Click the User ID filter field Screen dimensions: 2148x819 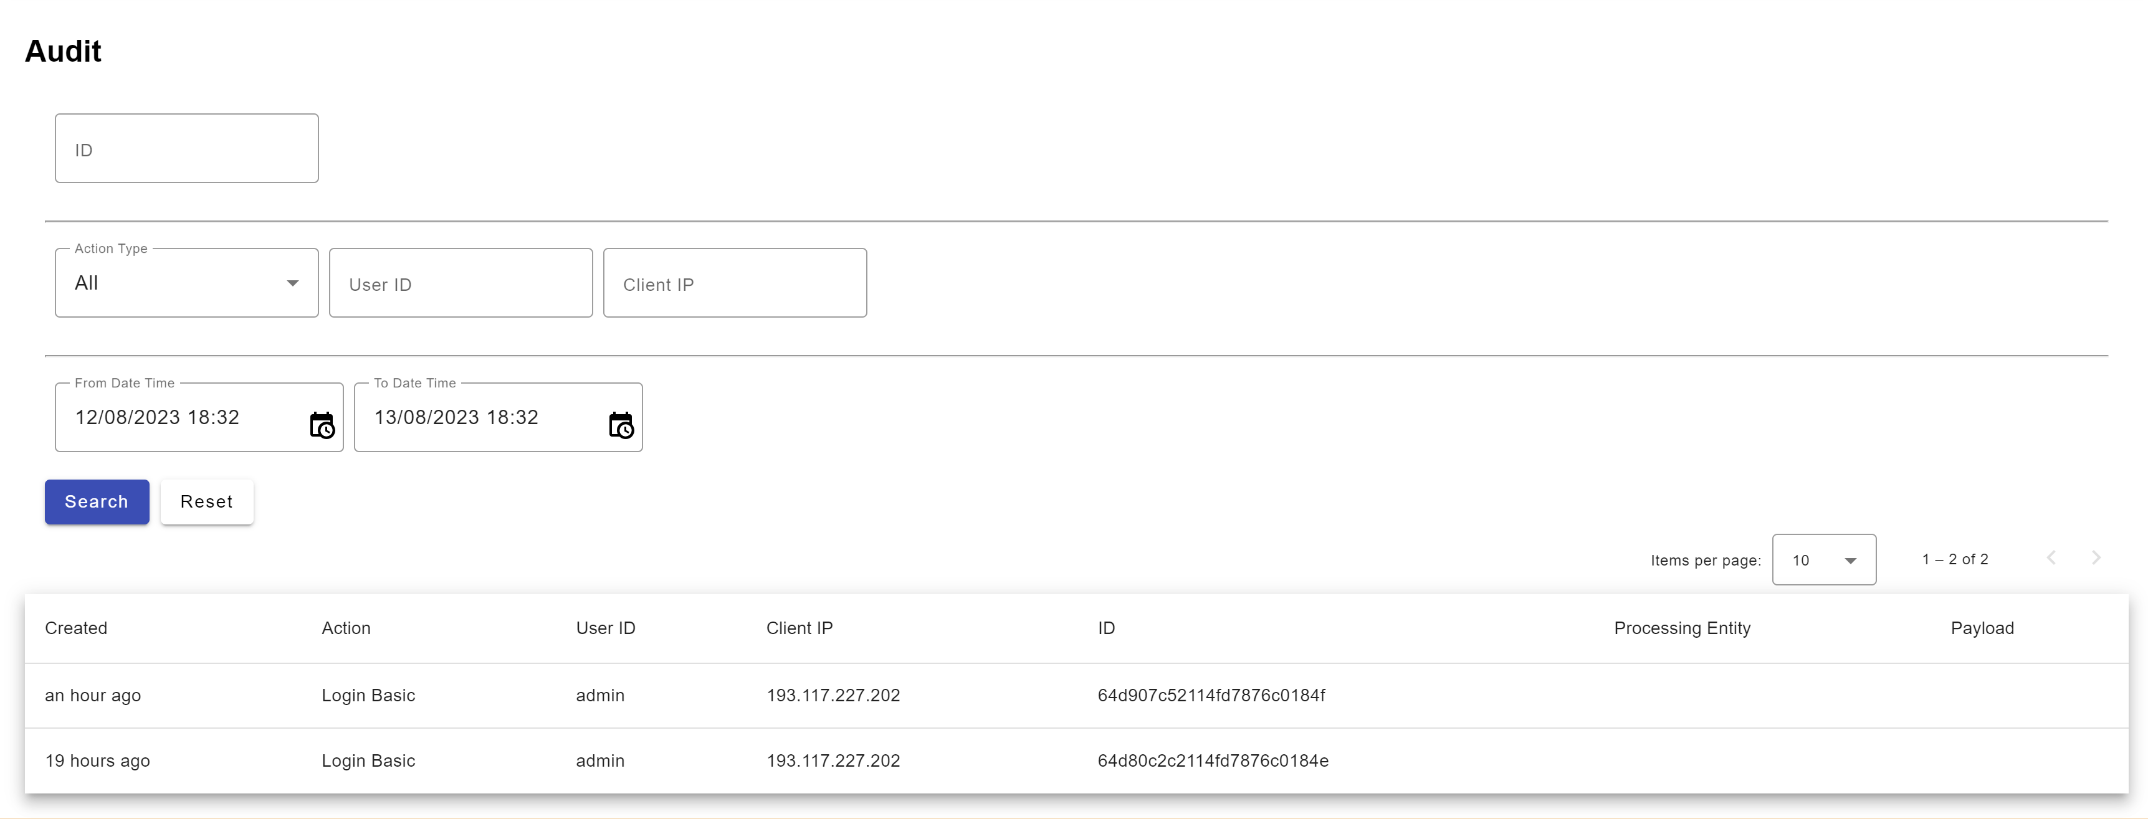(461, 283)
